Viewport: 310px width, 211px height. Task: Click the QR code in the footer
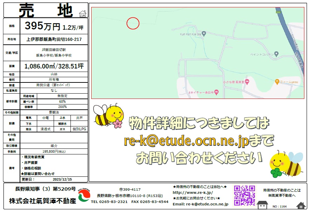pyautogui.click(x=244, y=195)
